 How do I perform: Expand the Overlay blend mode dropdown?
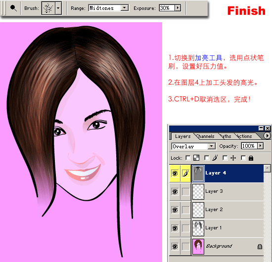[212, 146]
